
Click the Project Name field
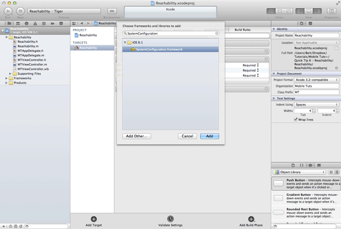tap(317, 35)
